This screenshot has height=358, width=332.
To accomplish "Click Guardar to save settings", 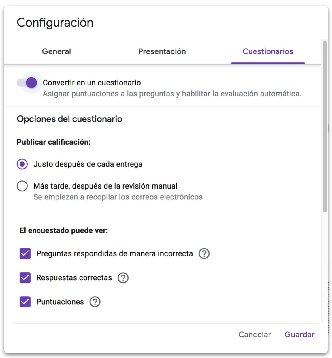I will click(299, 334).
